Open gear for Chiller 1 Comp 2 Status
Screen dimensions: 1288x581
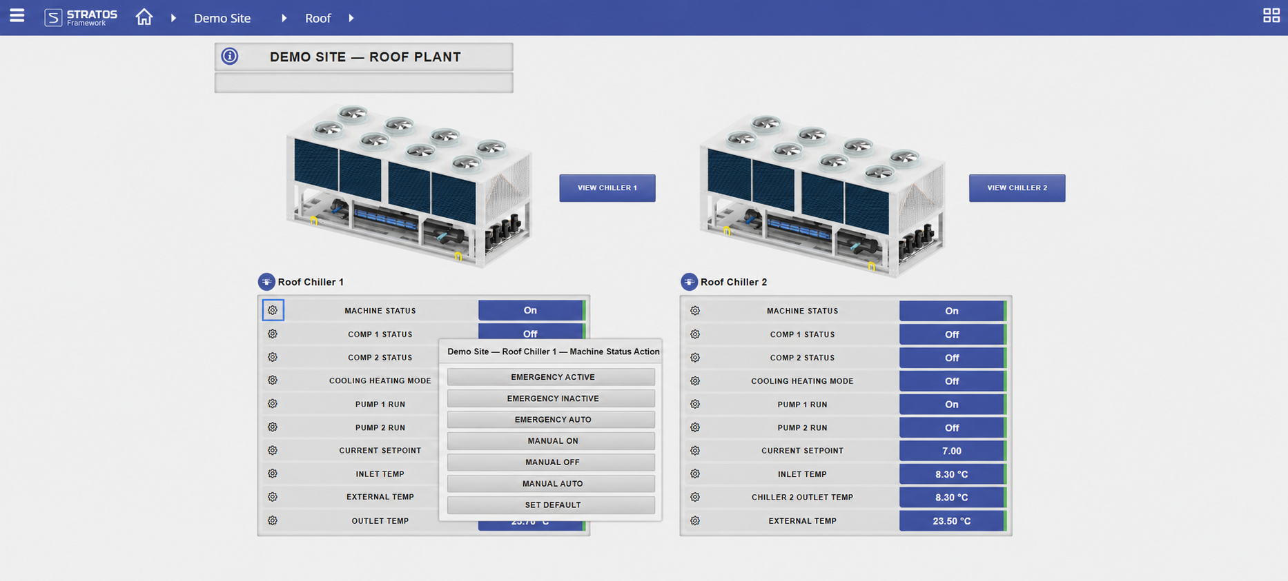click(273, 357)
